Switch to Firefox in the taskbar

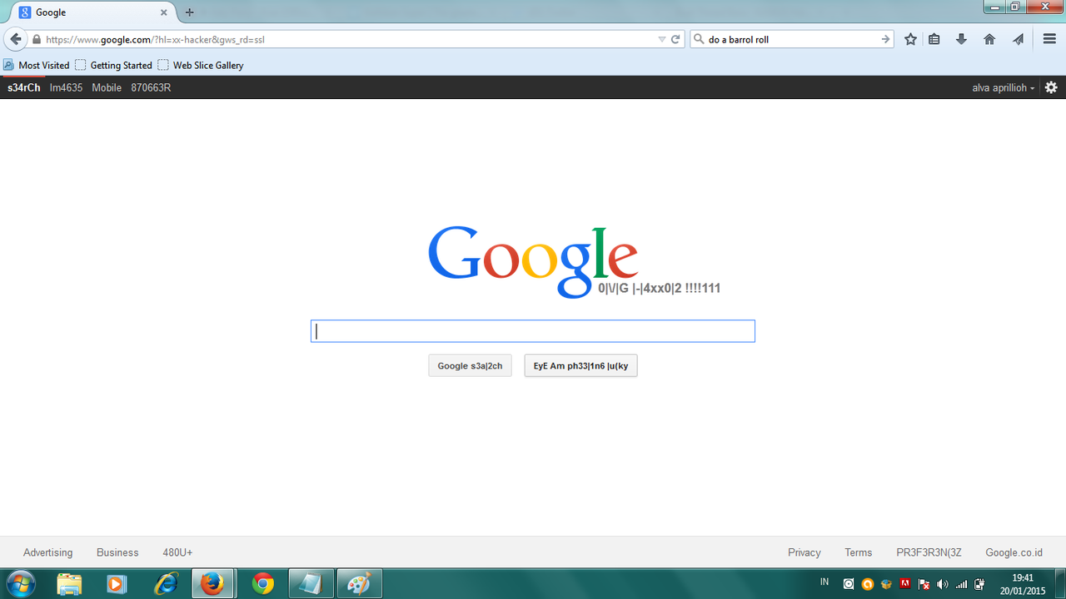[x=213, y=584]
